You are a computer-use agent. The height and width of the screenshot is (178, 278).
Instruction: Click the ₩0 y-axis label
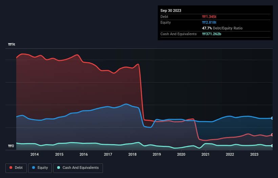pos(11,146)
